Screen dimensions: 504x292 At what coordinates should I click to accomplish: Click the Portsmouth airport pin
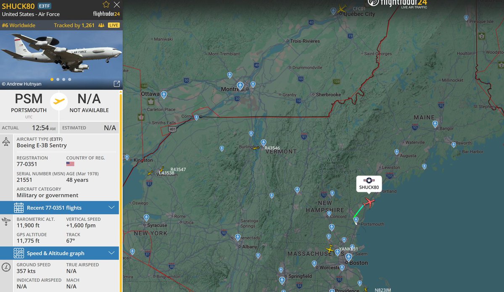point(356,220)
